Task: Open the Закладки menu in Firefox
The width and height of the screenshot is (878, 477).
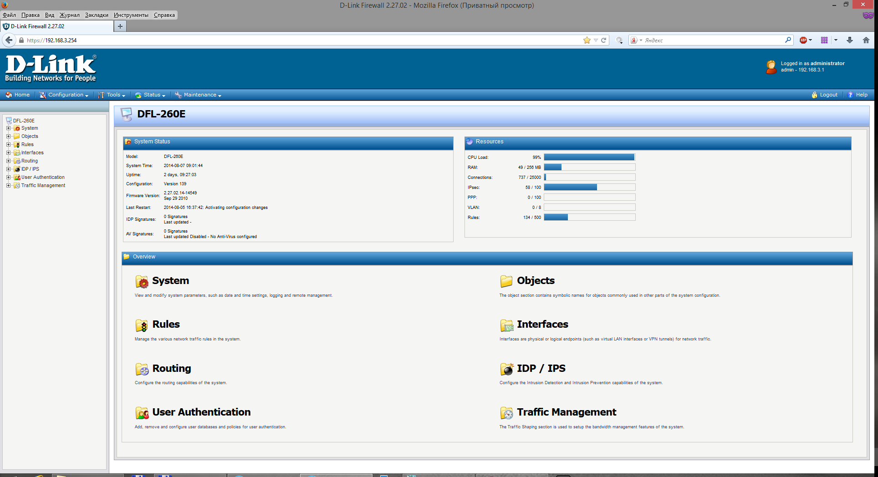Action: pyautogui.click(x=97, y=15)
